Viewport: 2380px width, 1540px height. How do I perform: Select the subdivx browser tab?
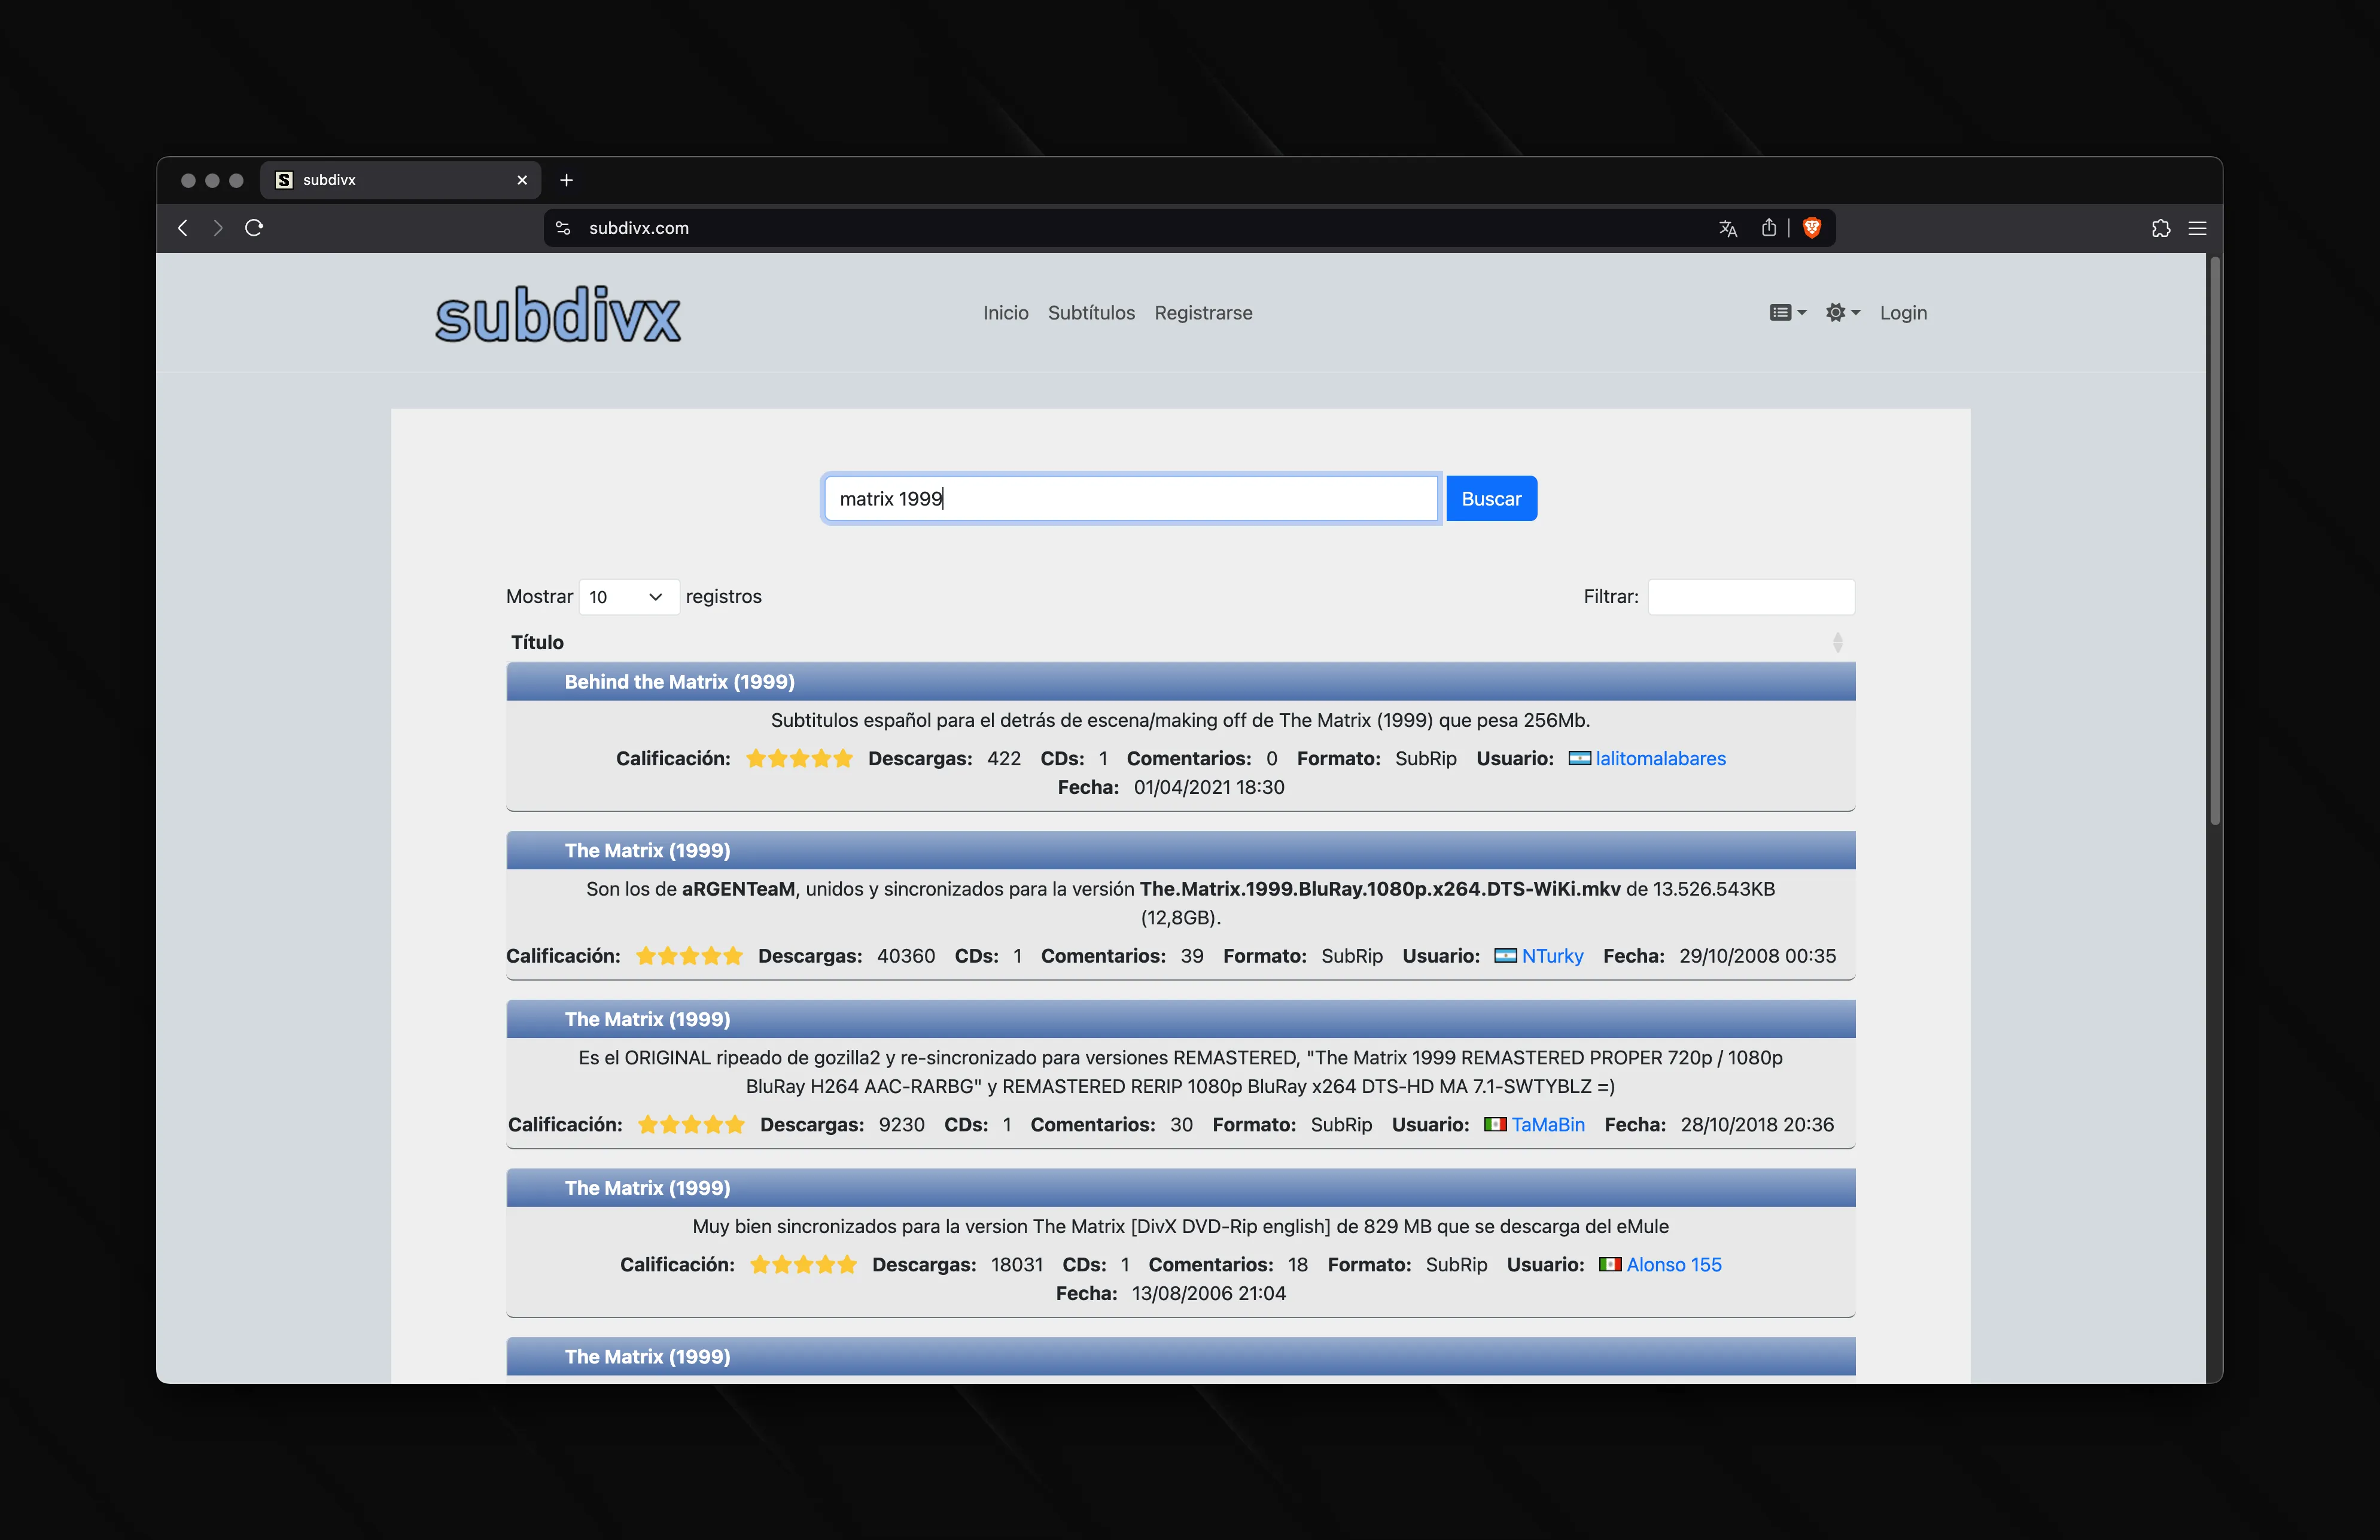(x=401, y=180)
